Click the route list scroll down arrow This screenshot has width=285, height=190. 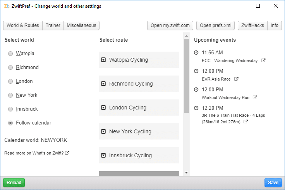[186, 173]
